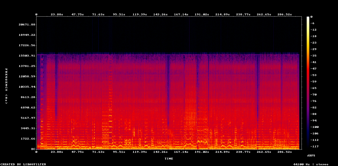
Task: Click the -6 value on dBFS scale
Action: click(312, 23)
